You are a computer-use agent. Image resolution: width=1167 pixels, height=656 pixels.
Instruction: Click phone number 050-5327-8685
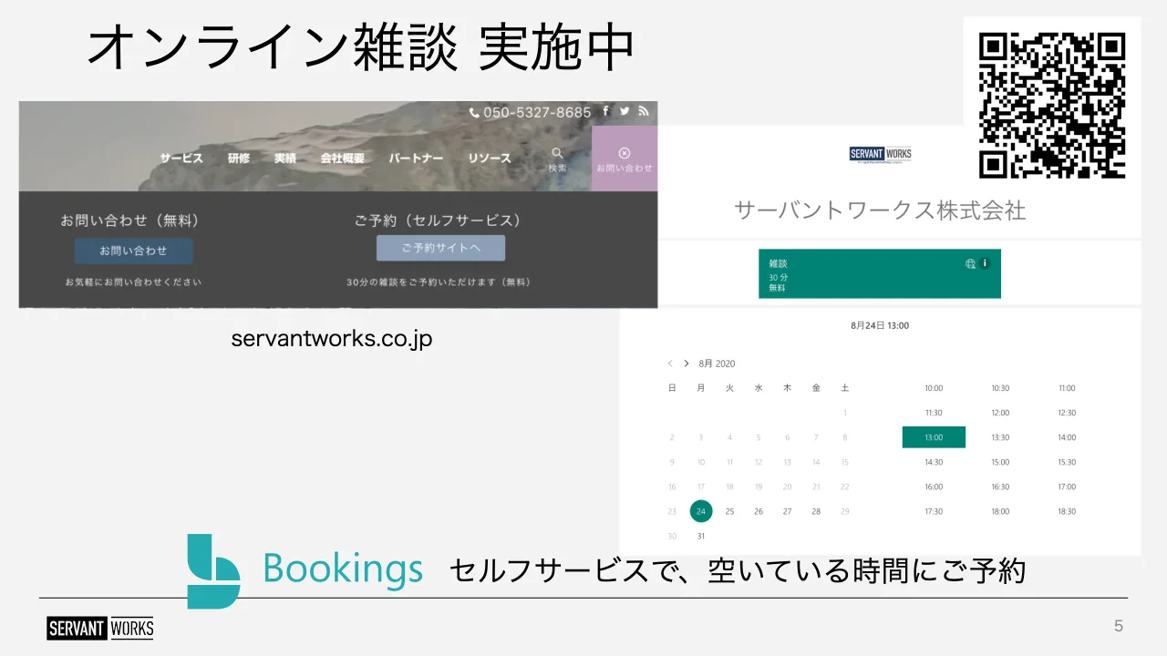tap(537, 113)
